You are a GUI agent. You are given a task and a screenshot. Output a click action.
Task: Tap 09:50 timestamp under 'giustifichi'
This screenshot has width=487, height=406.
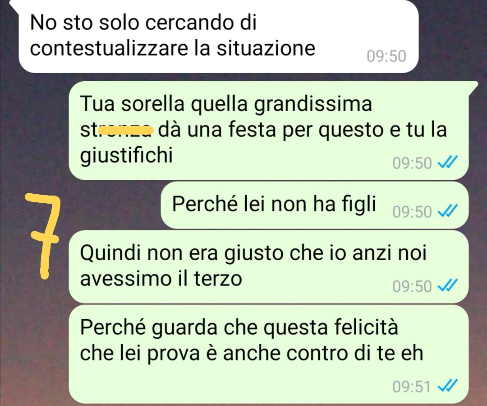tap(412, 163)
